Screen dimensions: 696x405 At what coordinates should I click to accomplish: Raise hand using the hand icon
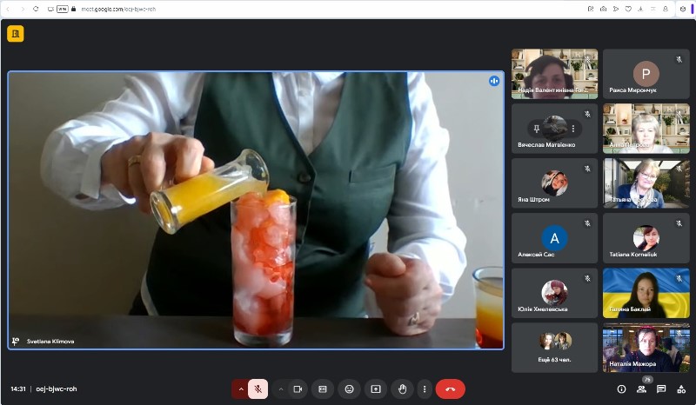(402, 389)
